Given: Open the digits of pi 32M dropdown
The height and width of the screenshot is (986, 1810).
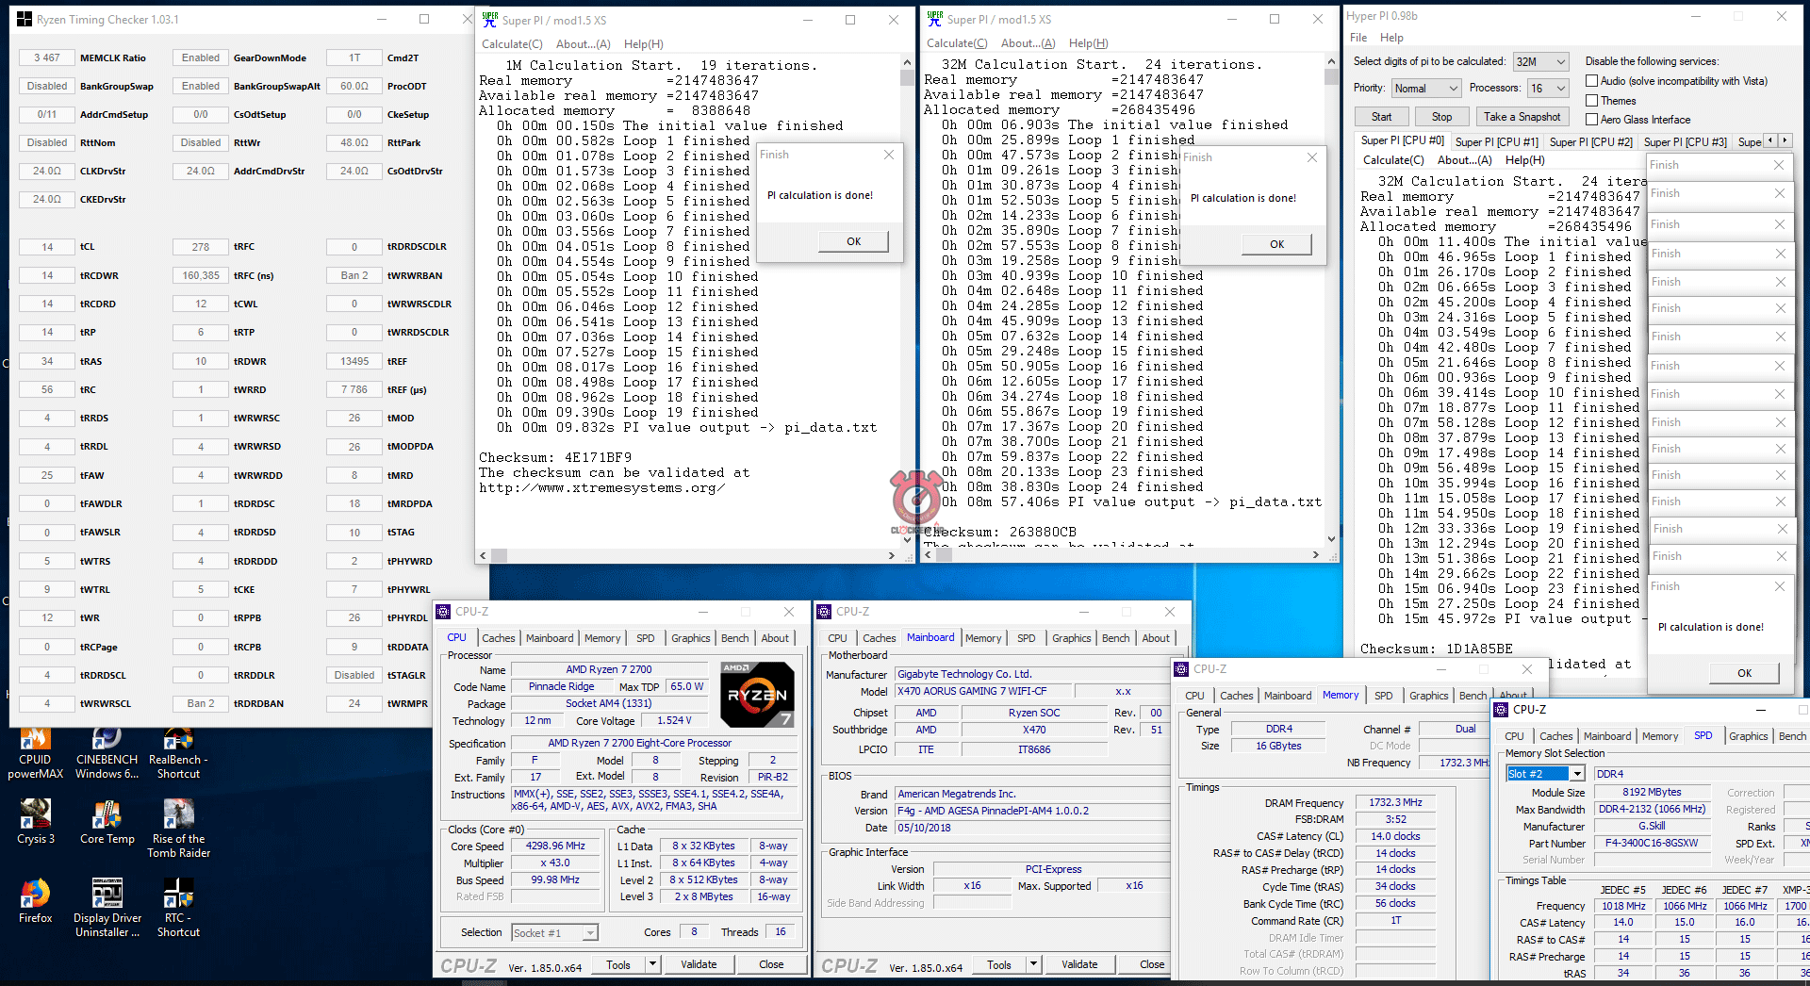Looking at the screenshot, I should click(1540, 62).
